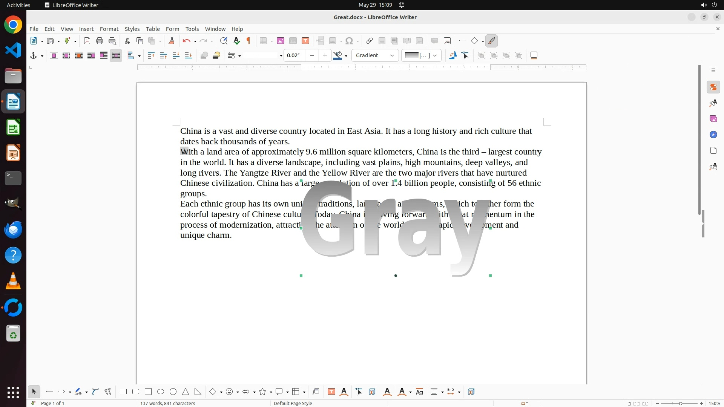Click the zoom slider in status bar
The width and height of the screenshot is (724, 407).
(x=680, y=403)
